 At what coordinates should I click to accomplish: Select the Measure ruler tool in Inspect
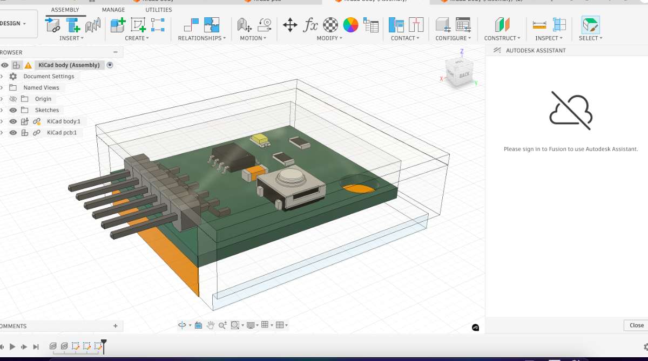click(539, 25)
